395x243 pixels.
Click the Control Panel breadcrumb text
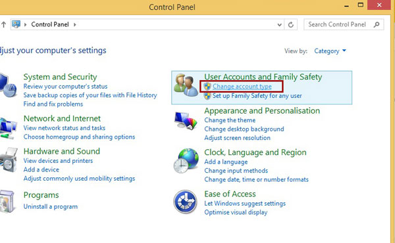50,24
